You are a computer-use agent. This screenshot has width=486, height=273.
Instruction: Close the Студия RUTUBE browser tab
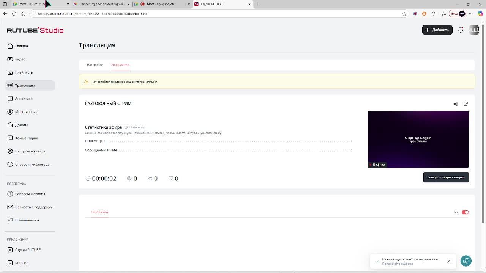(x=249, y=4)
